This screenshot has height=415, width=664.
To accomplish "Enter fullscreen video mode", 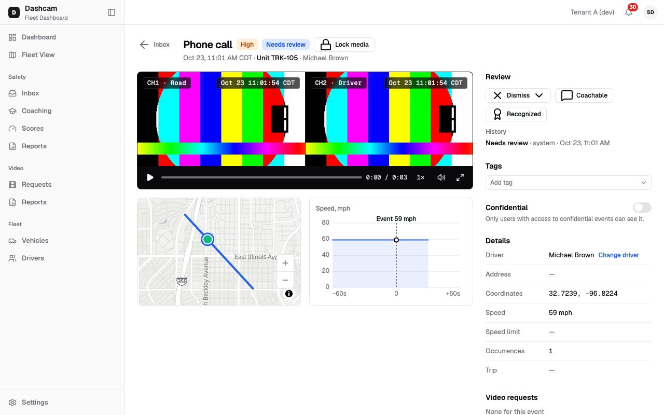I will (x=460, y=177).
